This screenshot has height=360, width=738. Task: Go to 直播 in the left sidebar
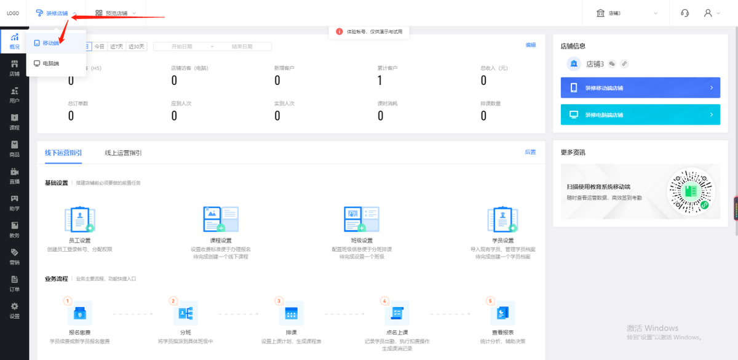coord(14,175)
